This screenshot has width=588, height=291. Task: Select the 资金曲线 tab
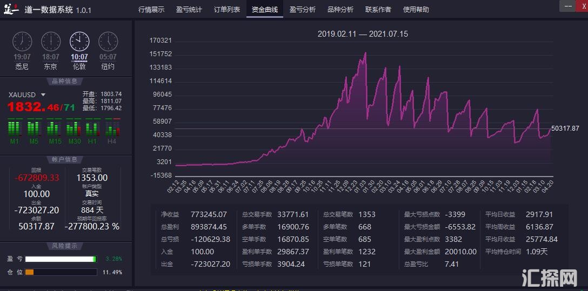(x=264, y=10)
